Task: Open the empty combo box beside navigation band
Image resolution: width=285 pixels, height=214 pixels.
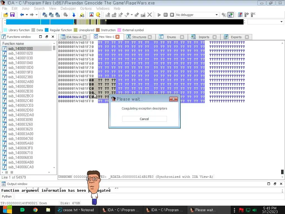Action: [266, 22]
